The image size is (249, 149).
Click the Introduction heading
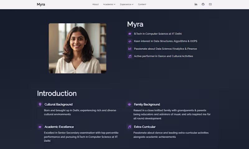pos(57,93)
